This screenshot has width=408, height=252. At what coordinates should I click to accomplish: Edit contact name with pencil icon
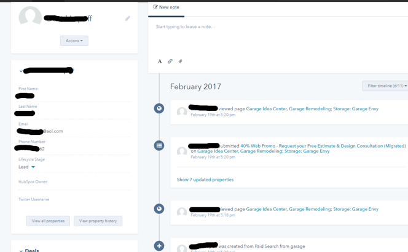pos(128,18)
